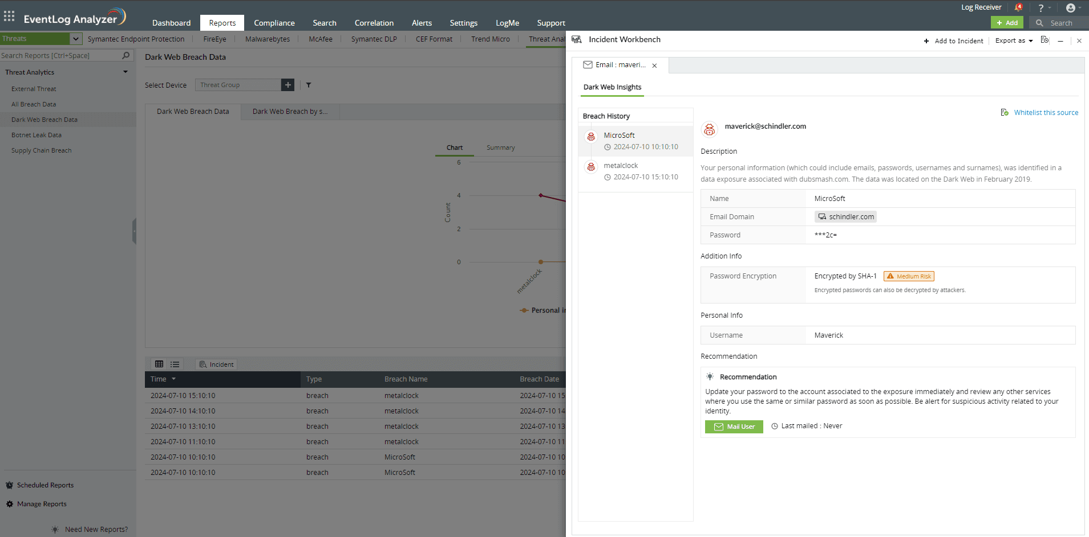Open the Threats category dropdown in sidebar
This screenshot has height=537, width=1089.
pos(75,39)
